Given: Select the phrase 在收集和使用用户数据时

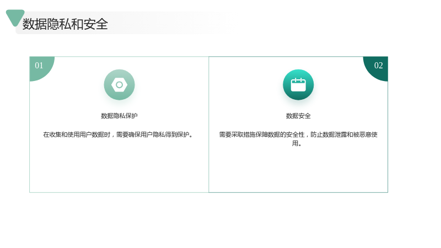Looking at the screenshot, I should (x=77, y=134).
